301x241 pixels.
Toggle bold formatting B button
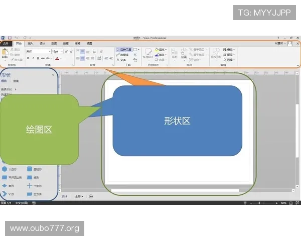(x=28, y=58)
